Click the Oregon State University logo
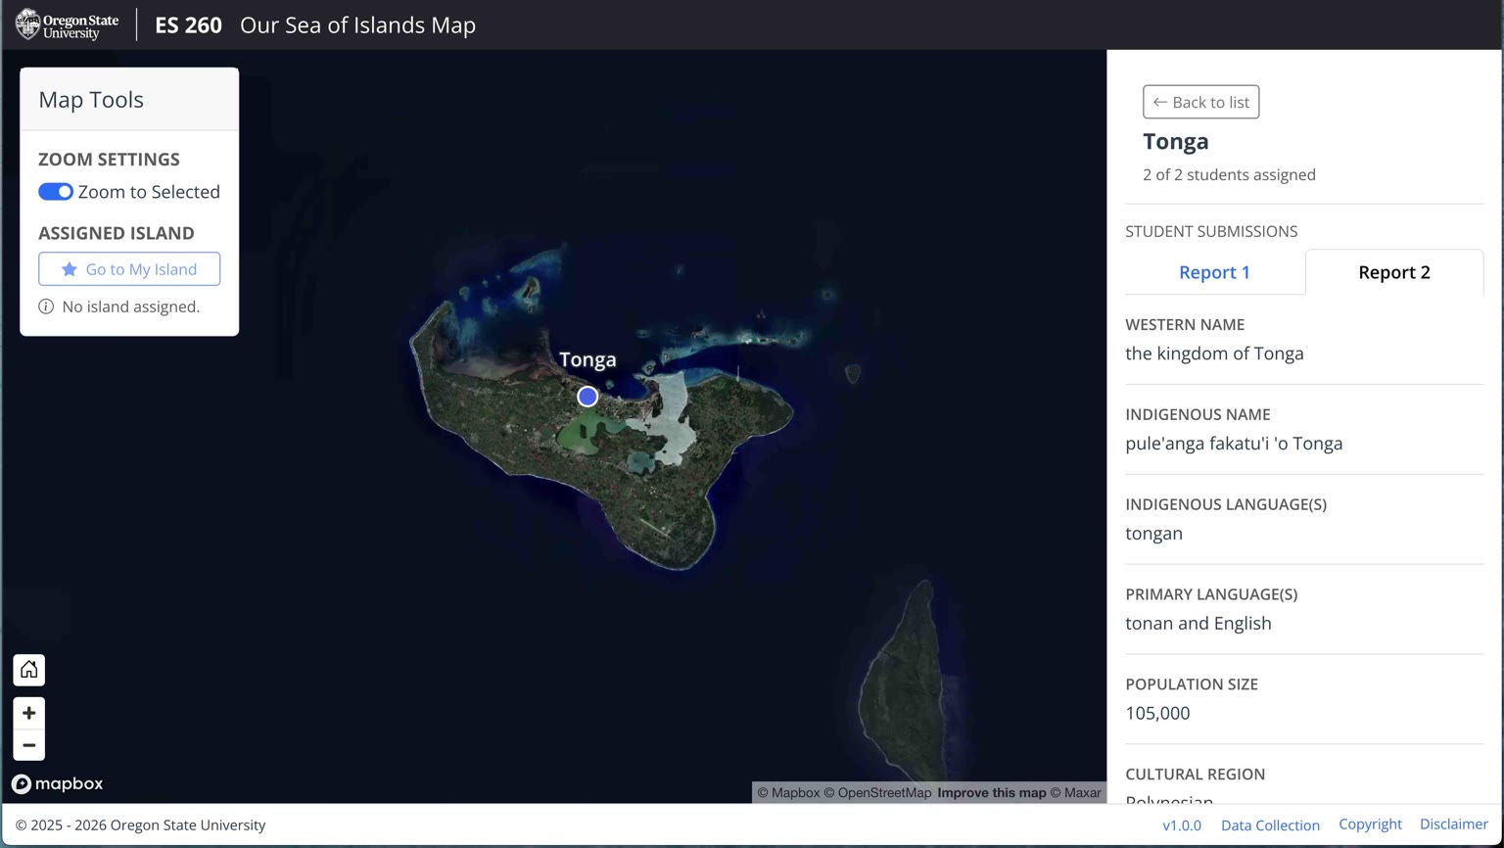The image size is (1504, 848). pos(67,24)
